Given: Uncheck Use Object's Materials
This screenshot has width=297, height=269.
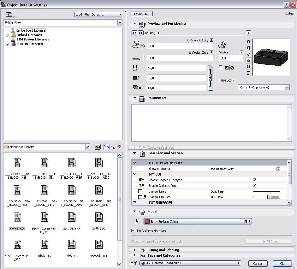Looking at the screenshot, I should (133, 231).
